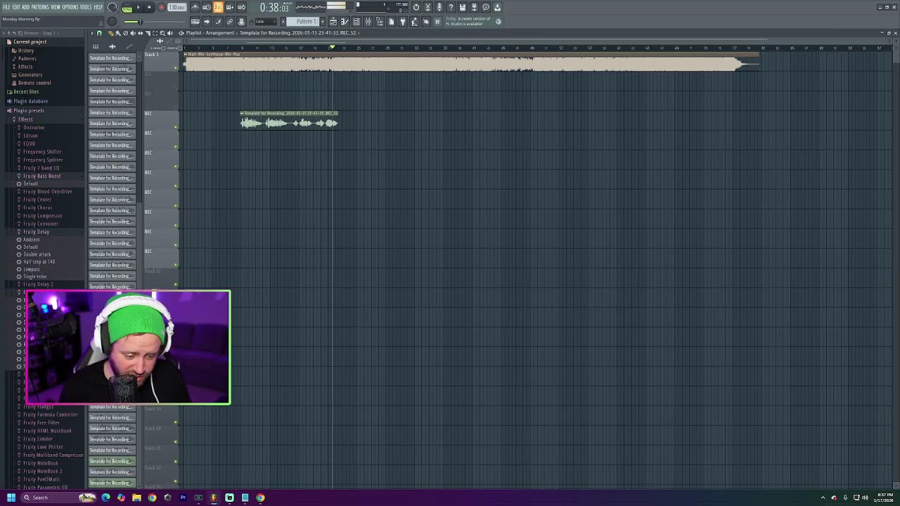Mute Track 22 with its green dot
The height and width of the screenshot is (506, 900).
[x=176, y=481]
